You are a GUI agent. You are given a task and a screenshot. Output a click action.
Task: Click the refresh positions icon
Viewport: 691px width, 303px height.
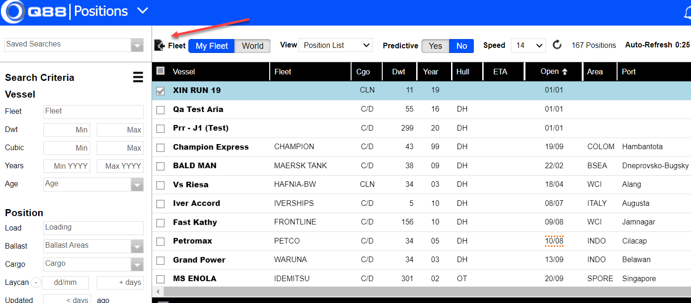tap(557, 45)
